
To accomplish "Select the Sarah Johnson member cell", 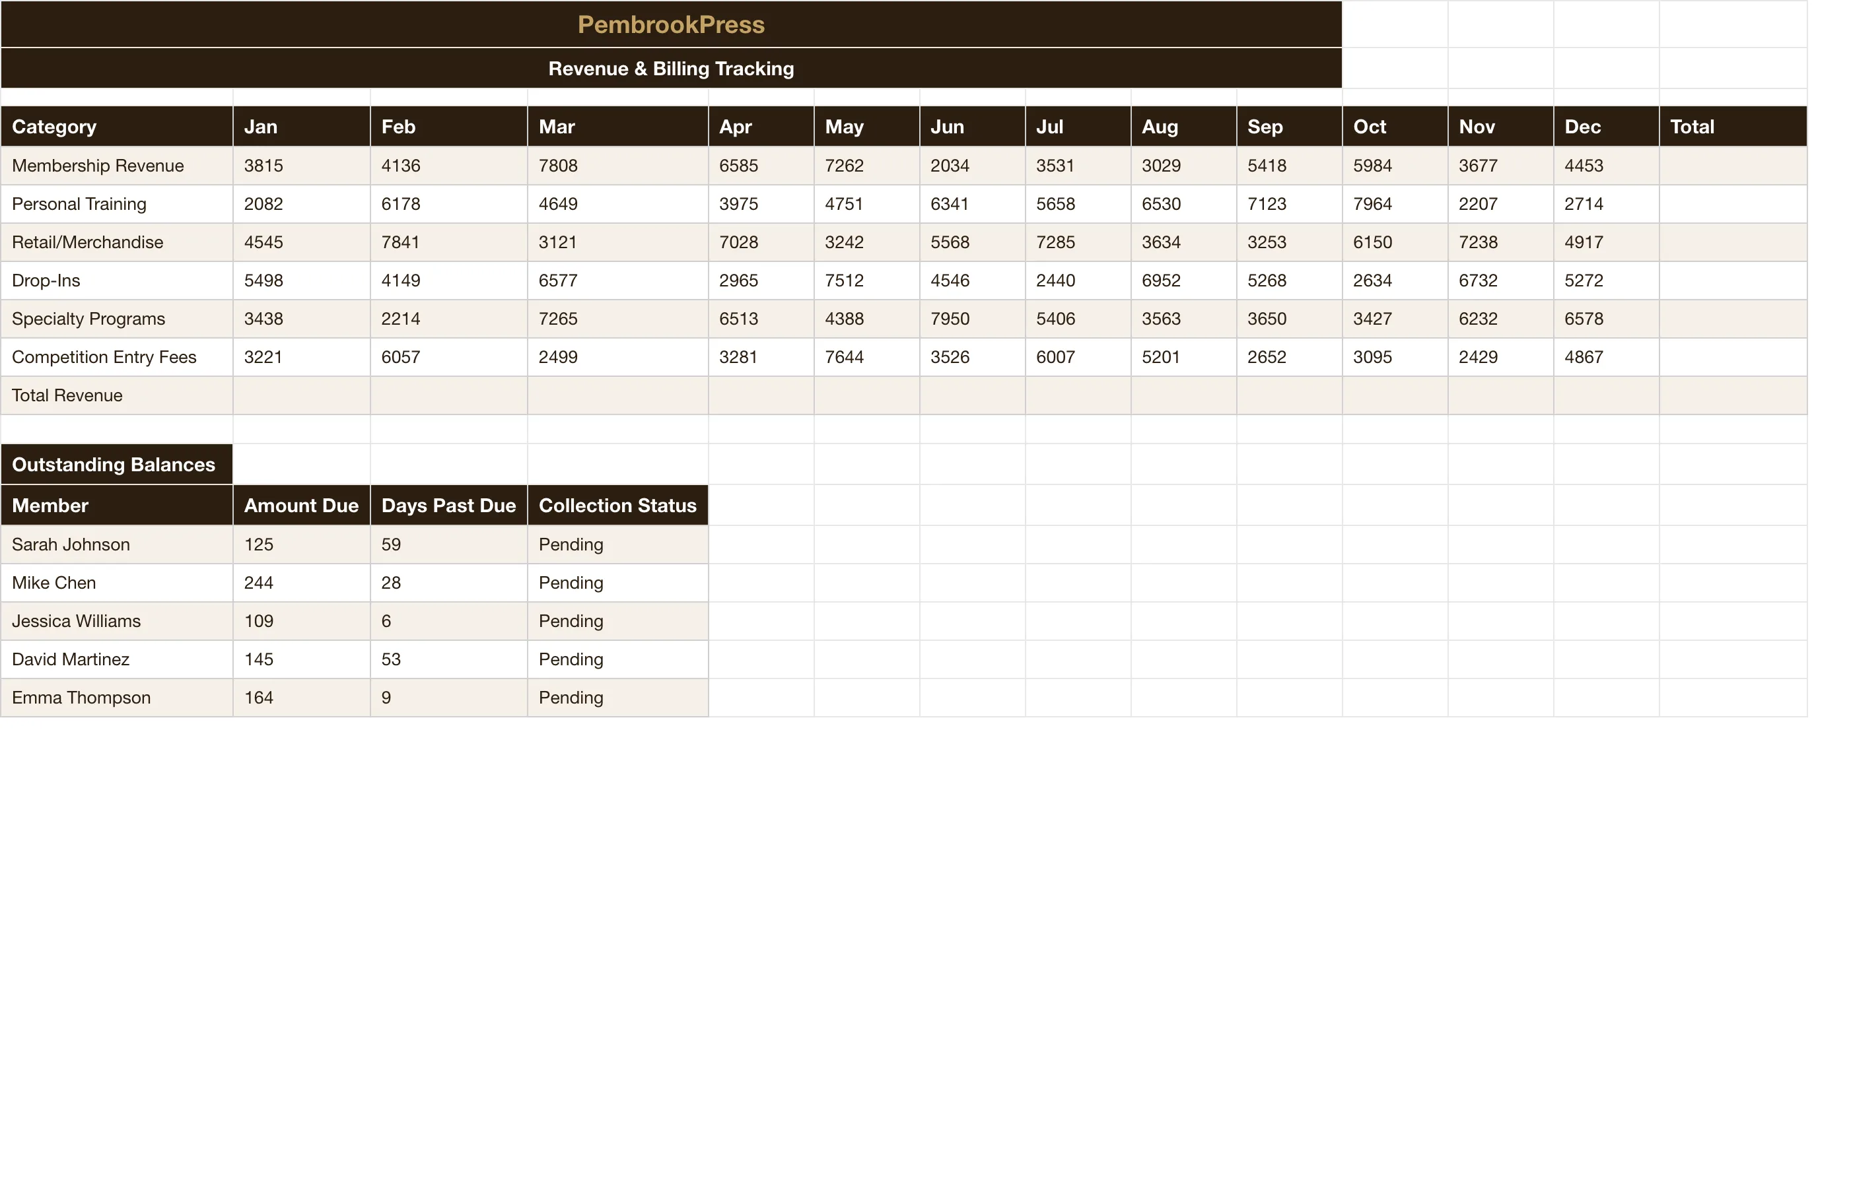I will click(116, 544).
